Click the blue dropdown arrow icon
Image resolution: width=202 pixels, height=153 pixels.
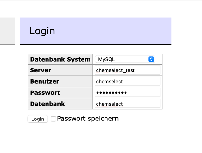click(151, 59)
